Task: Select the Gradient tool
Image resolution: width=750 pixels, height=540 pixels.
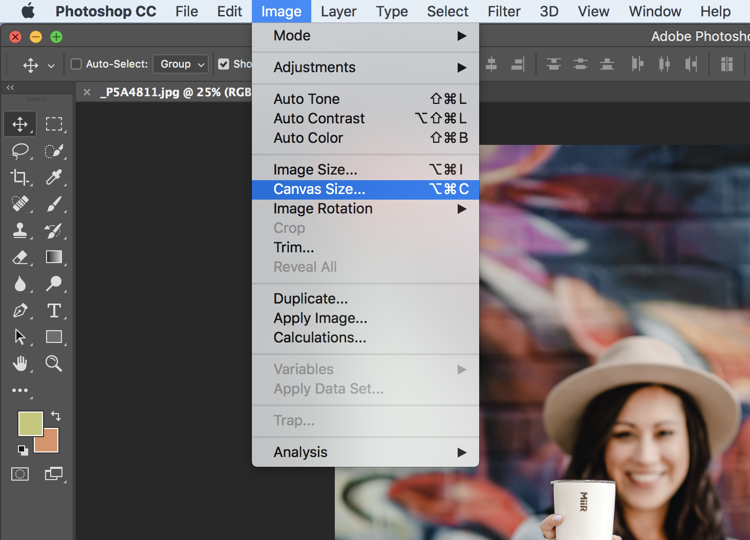Action: (54, 257)
